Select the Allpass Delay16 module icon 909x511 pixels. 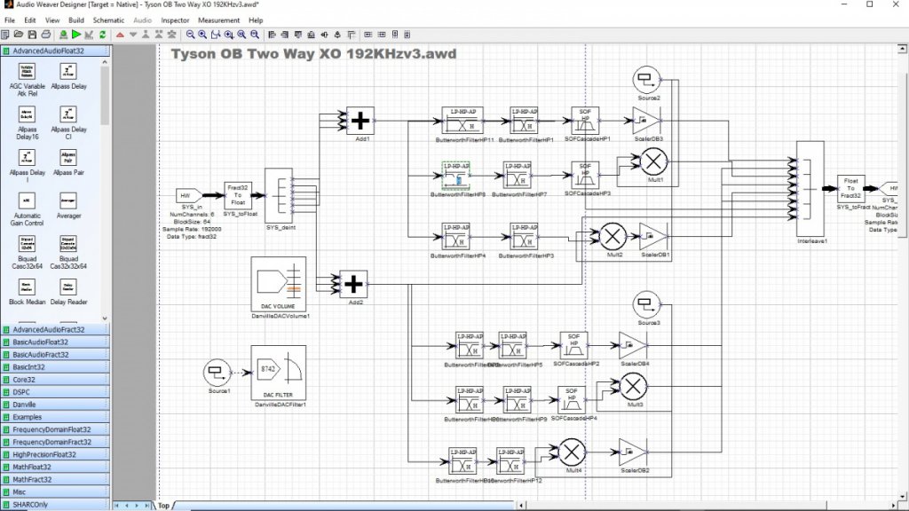[x=27, y=114]
